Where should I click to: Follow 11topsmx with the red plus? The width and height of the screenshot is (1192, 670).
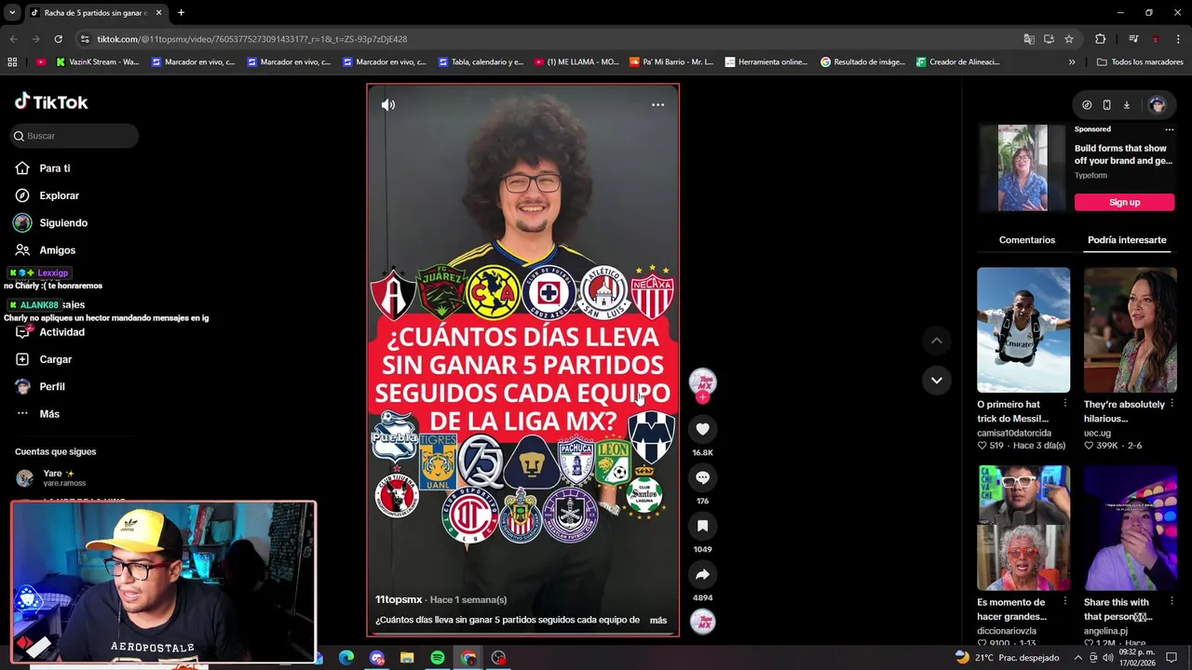(x=702, y=397)
